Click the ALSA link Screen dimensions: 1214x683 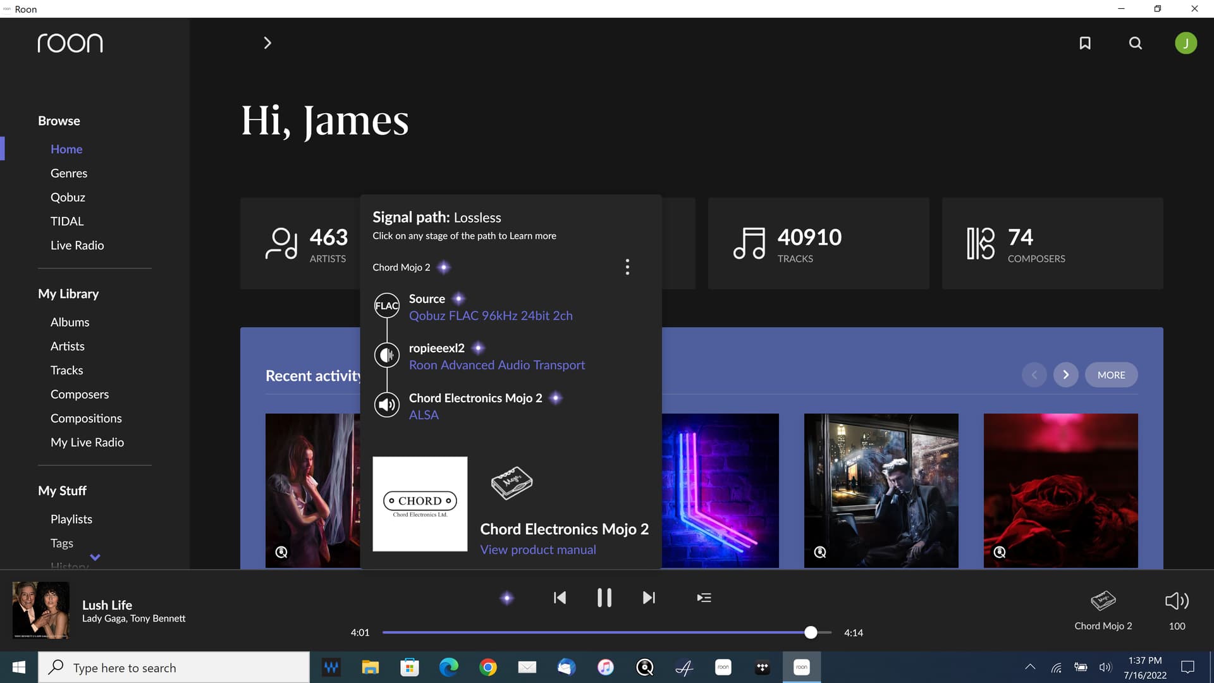[424, 415]
